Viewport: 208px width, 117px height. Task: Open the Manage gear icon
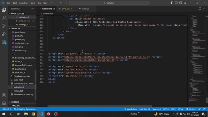point(4,103)
